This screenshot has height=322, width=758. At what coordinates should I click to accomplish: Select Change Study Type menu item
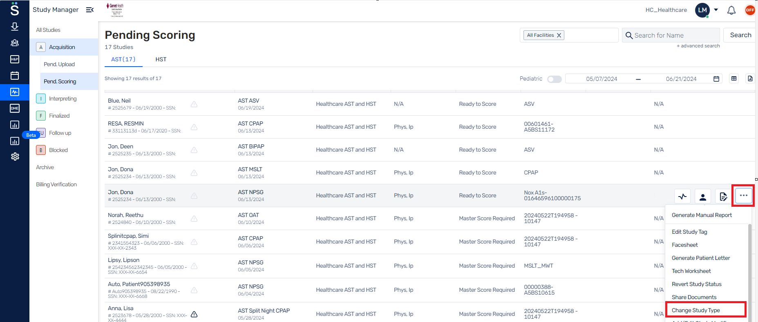tap(696, 310)
